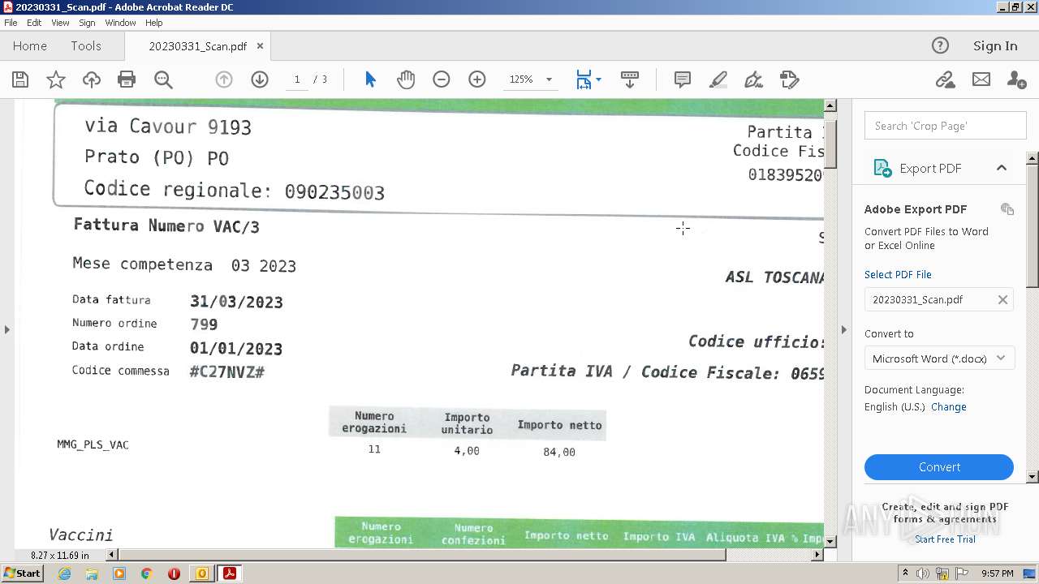Click the Export PDF tool icon
Viewport: 1039px width, 584px height.
coord(882,168)
